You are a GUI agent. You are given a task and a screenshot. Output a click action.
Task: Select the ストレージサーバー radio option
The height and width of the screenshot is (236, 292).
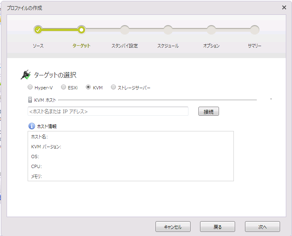(x=113, y=87)
